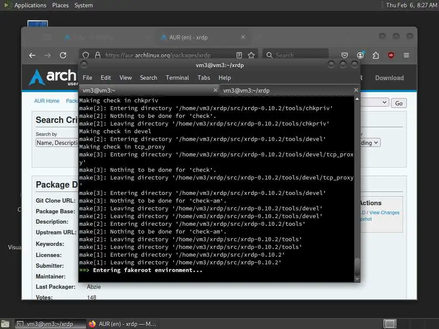The height and width of the screenshot is (329, 439).
Task: Open the terminal Search menu
Action: coord(148,78)
